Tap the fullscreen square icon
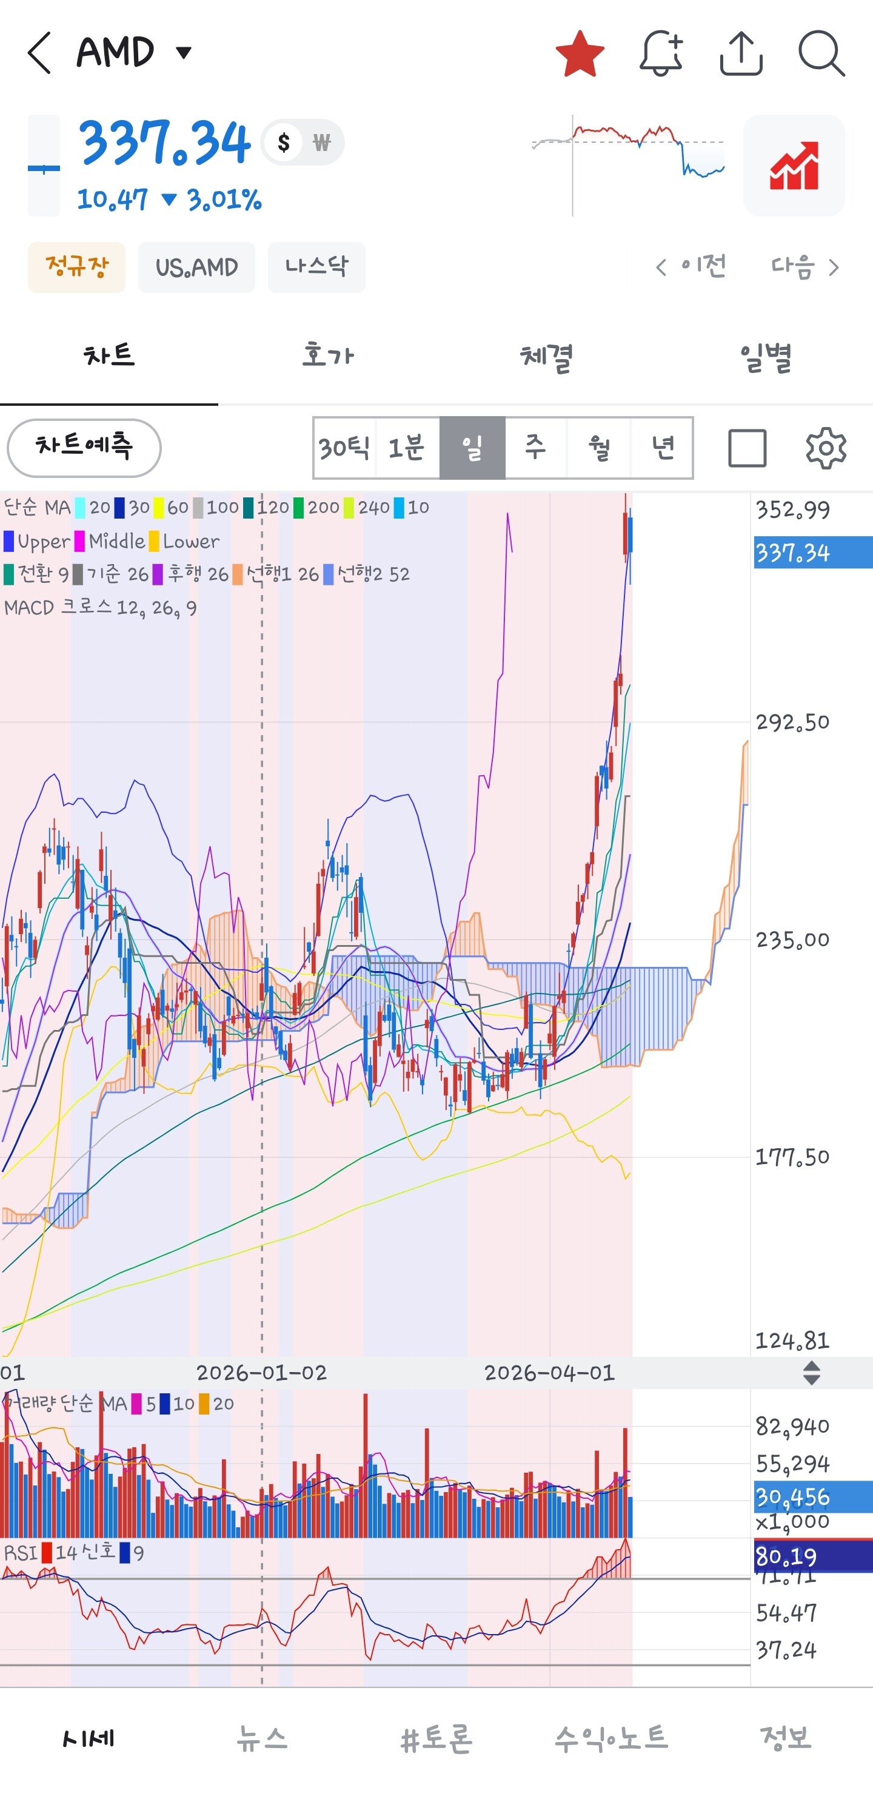Viewport: 873px width, 1793px height. (x=747, y=448)
